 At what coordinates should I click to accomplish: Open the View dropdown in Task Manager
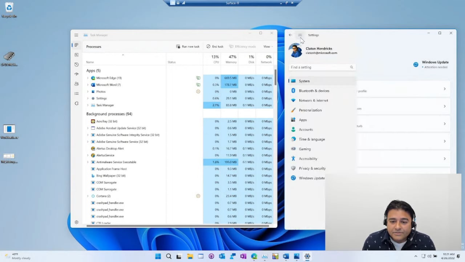[268, 47]
